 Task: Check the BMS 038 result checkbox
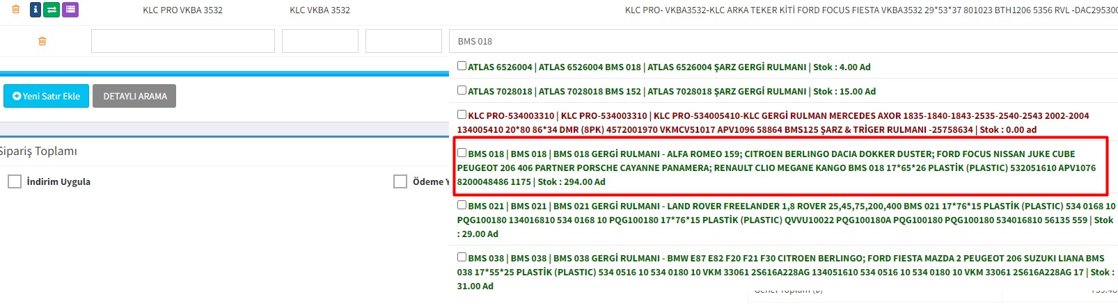(x=462, y=257)
